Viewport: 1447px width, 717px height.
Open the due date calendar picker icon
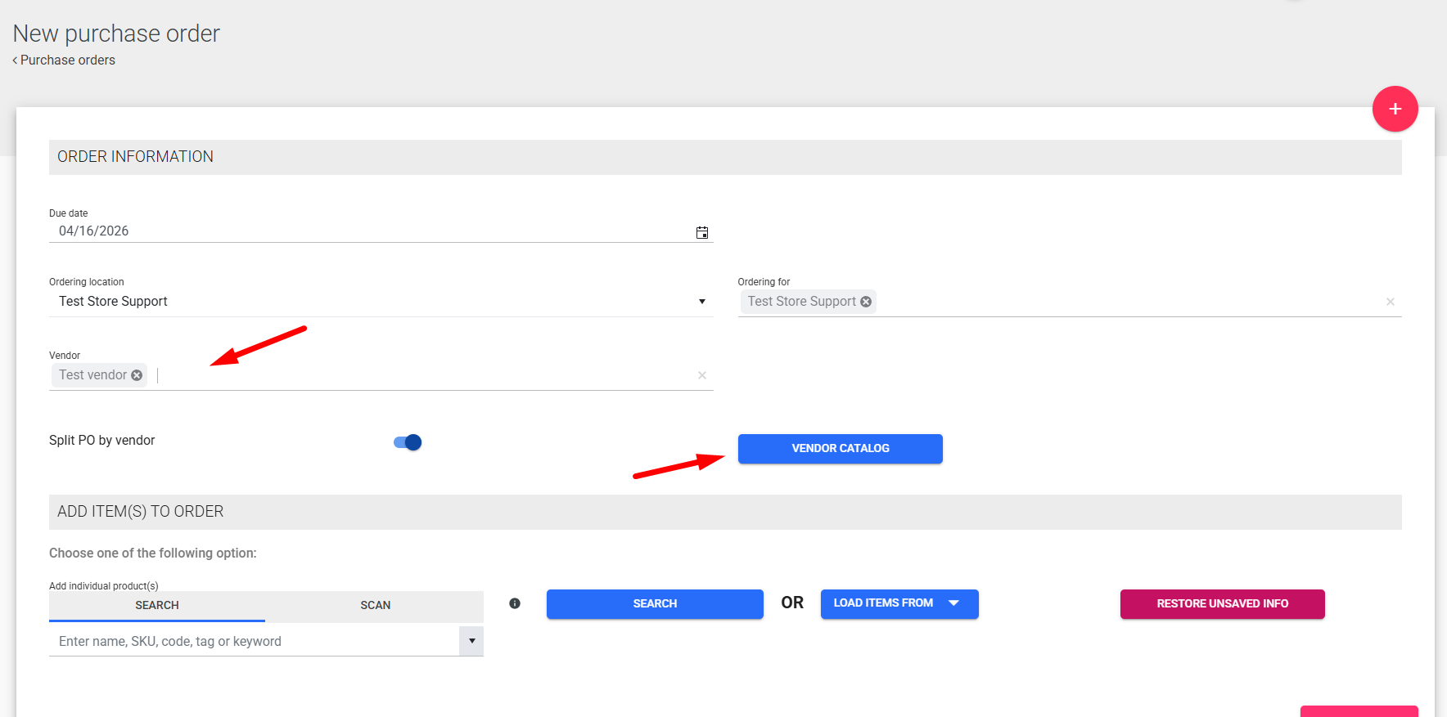[x=701, y=232]
